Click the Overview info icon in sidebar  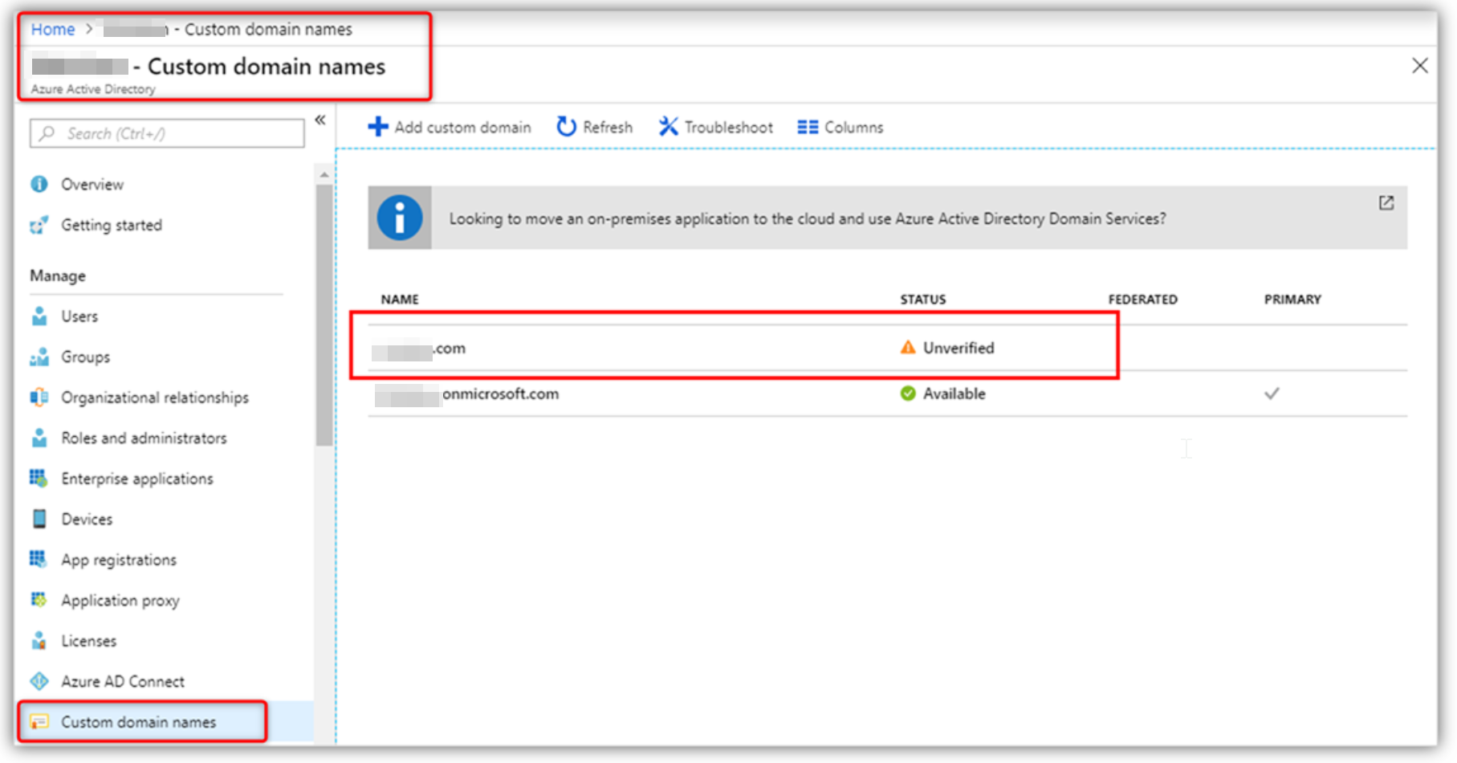click(x=39, y=184)
